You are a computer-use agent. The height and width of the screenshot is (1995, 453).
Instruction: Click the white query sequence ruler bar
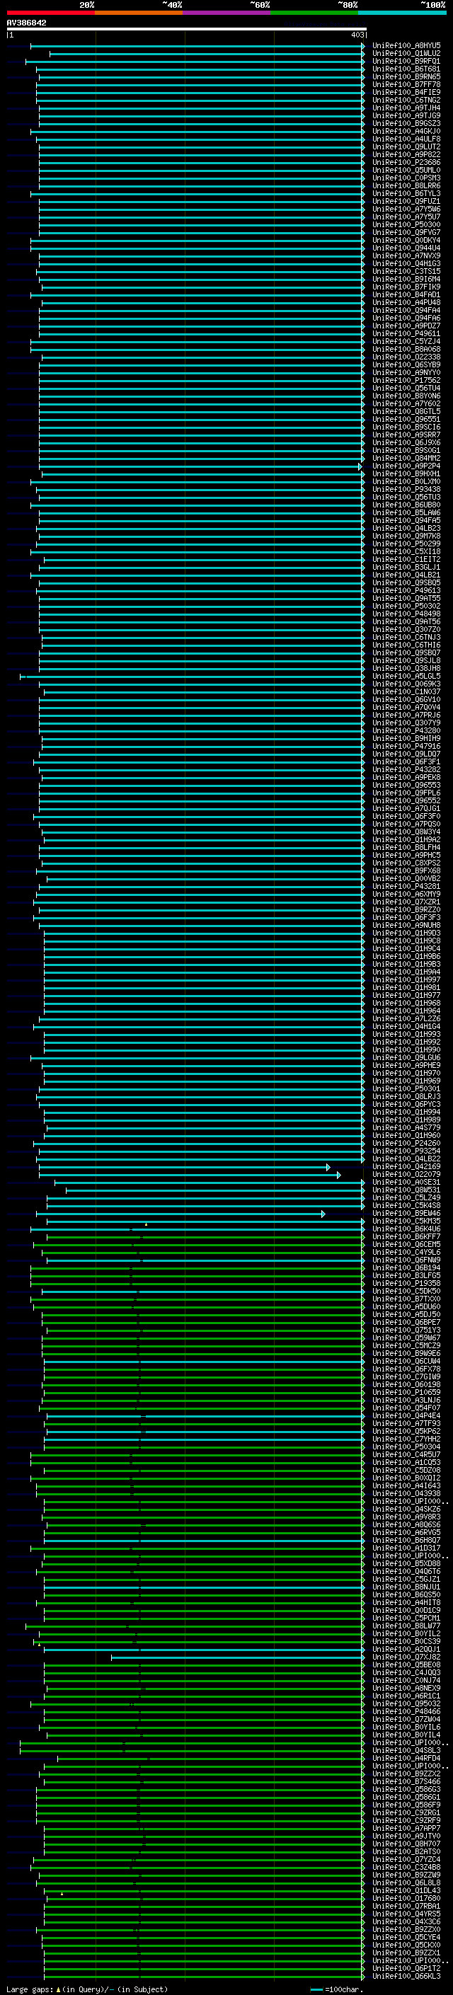pos(186,30)
